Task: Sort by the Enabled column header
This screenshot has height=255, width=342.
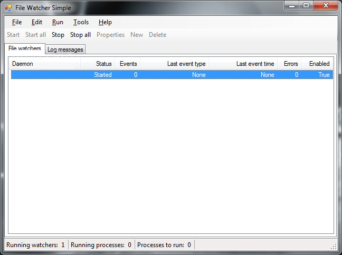Action: click(x=317, y=64)
